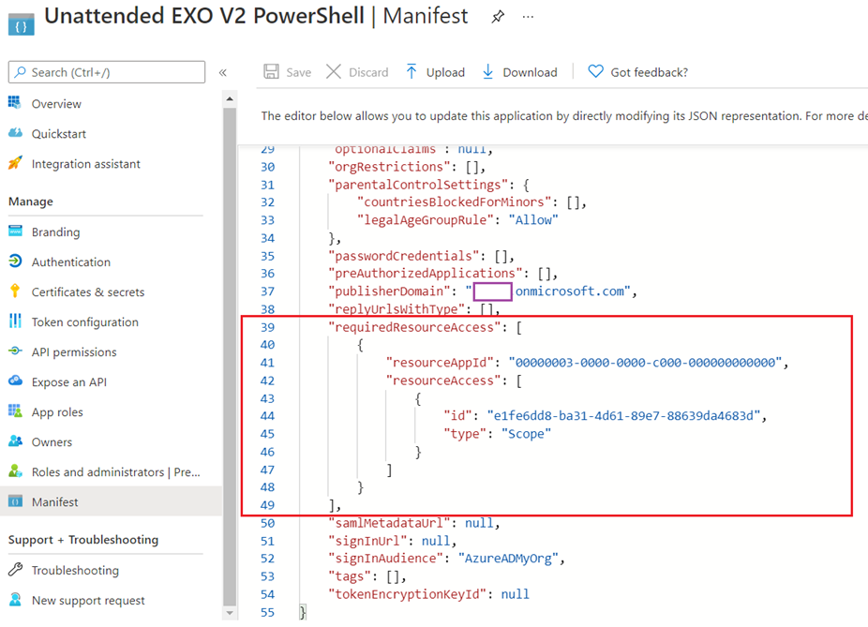The height and width of the screenshot is (627, 868).
Task: Click the sidebar vertical scrollbar thumb
Action: (x=229, y=357)
